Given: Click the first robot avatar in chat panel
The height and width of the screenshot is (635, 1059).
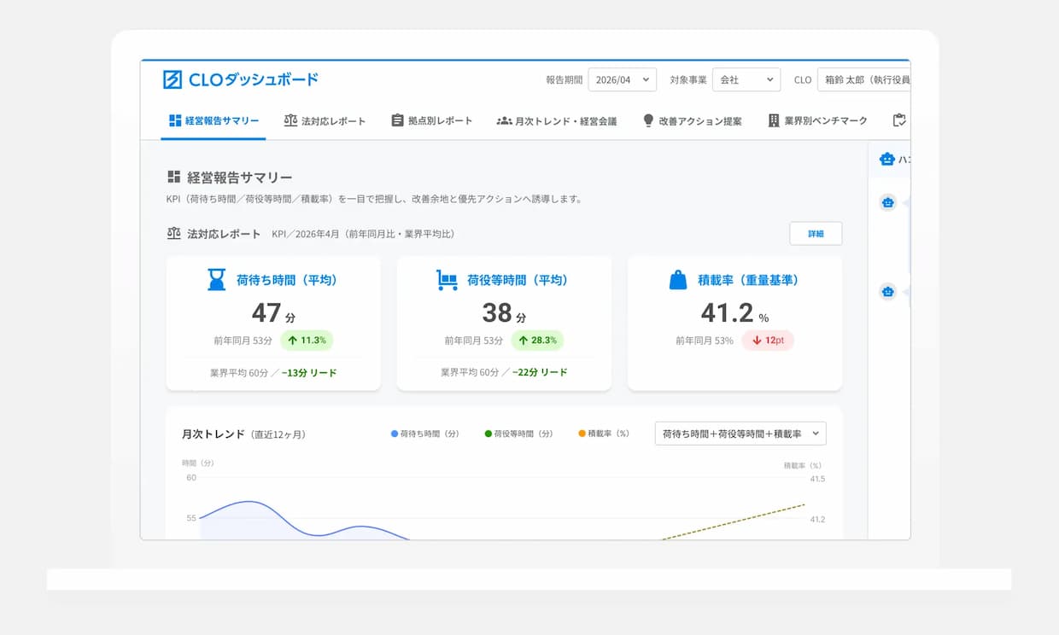Looking at the screenshot, I should pos(888,202).
